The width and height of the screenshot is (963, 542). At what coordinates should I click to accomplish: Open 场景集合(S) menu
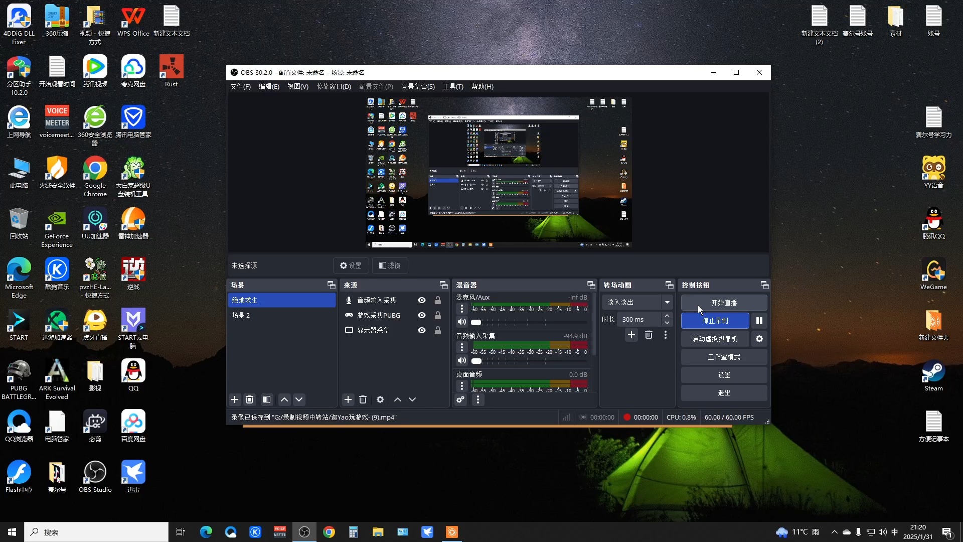(418, 86)
